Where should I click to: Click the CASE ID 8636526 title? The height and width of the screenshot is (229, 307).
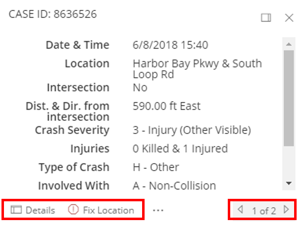(52, 14)
